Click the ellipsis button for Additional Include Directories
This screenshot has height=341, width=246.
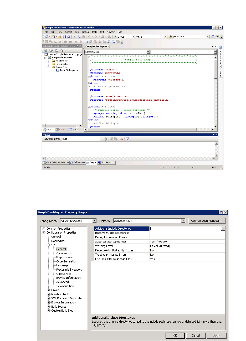tap(223, 229)
